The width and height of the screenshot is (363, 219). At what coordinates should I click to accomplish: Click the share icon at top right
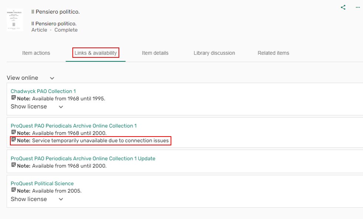[x=343, y=7]
